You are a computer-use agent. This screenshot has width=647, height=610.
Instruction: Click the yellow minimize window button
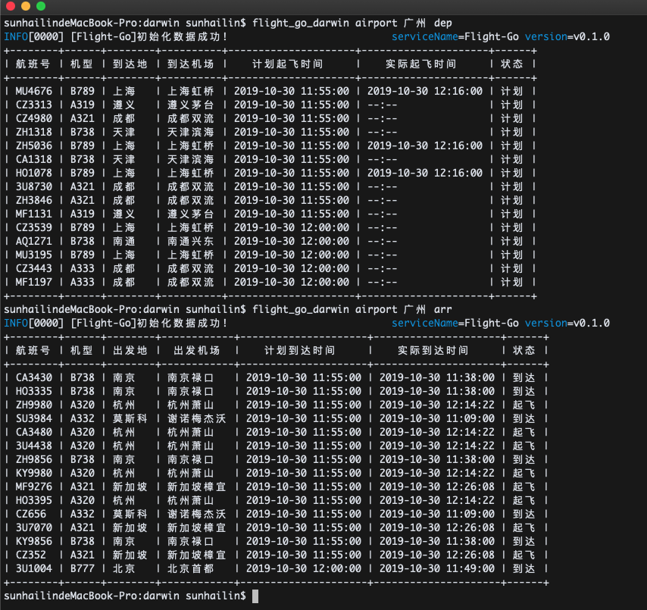[x=26, y=6]
